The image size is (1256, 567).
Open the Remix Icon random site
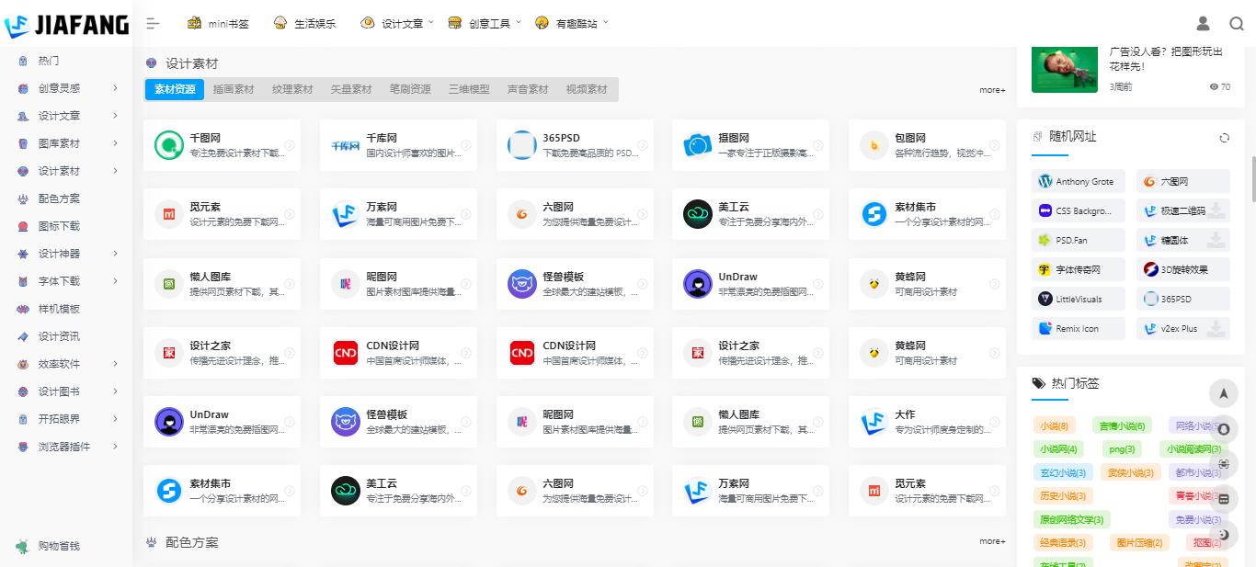click(1078, 328)
